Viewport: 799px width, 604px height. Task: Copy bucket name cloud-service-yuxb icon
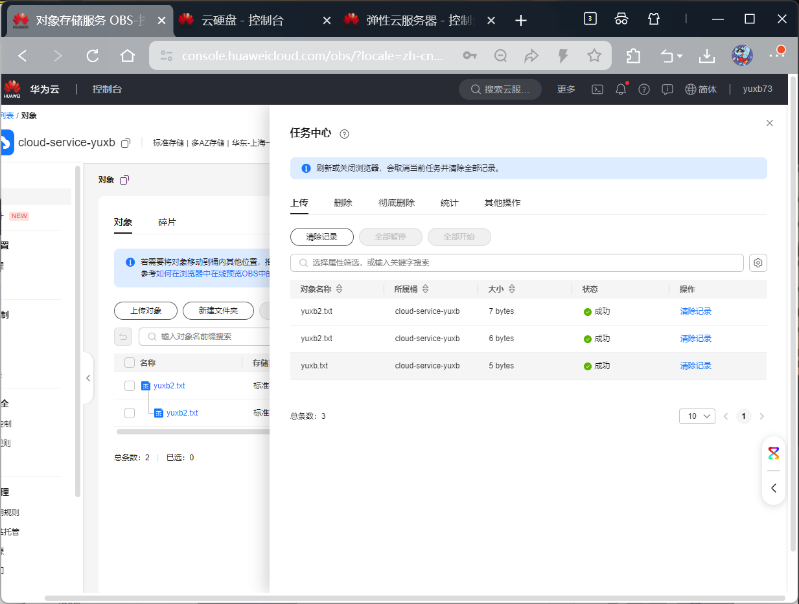[x=126, y=142]
